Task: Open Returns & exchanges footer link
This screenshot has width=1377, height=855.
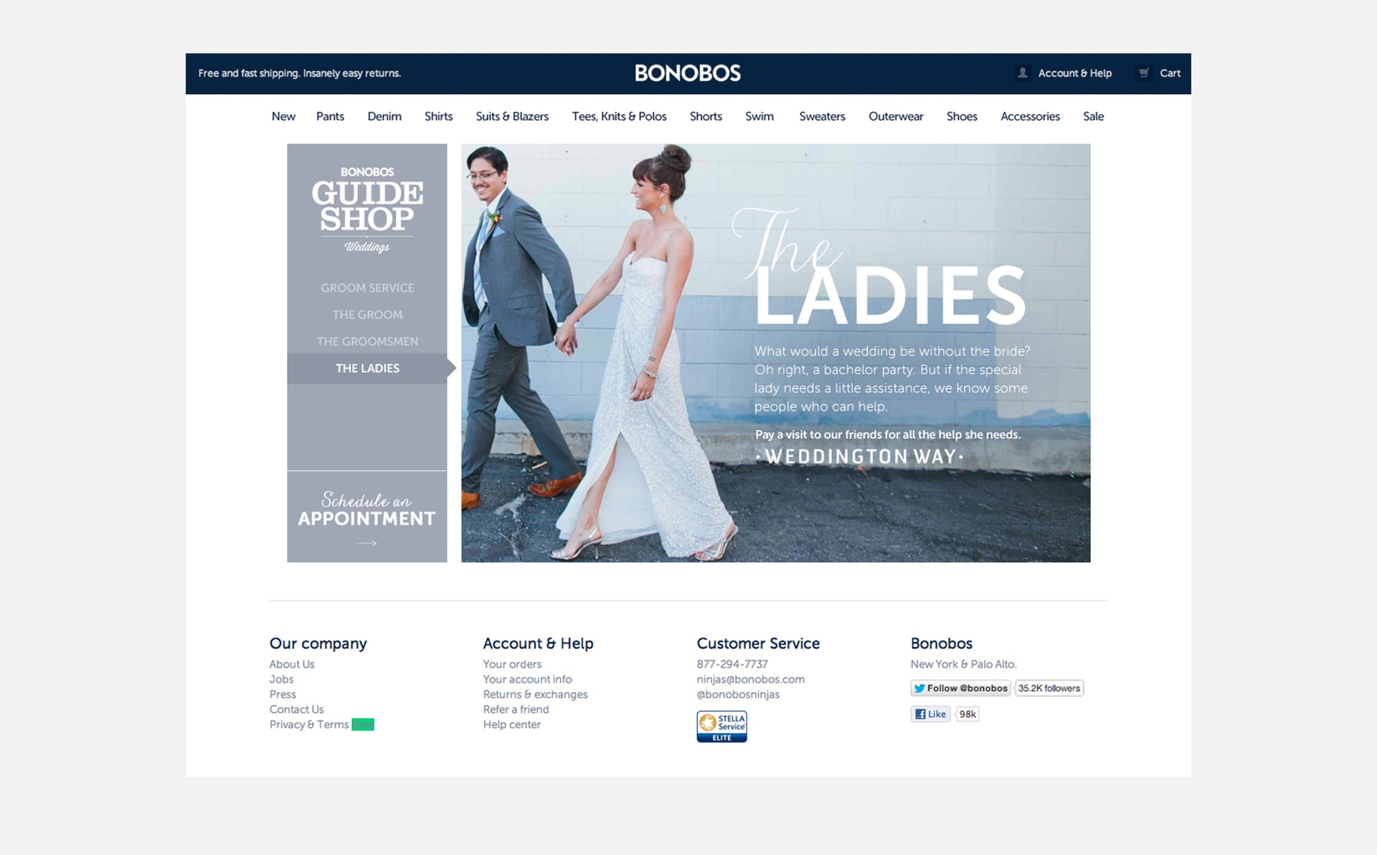Action: (535, 694)
